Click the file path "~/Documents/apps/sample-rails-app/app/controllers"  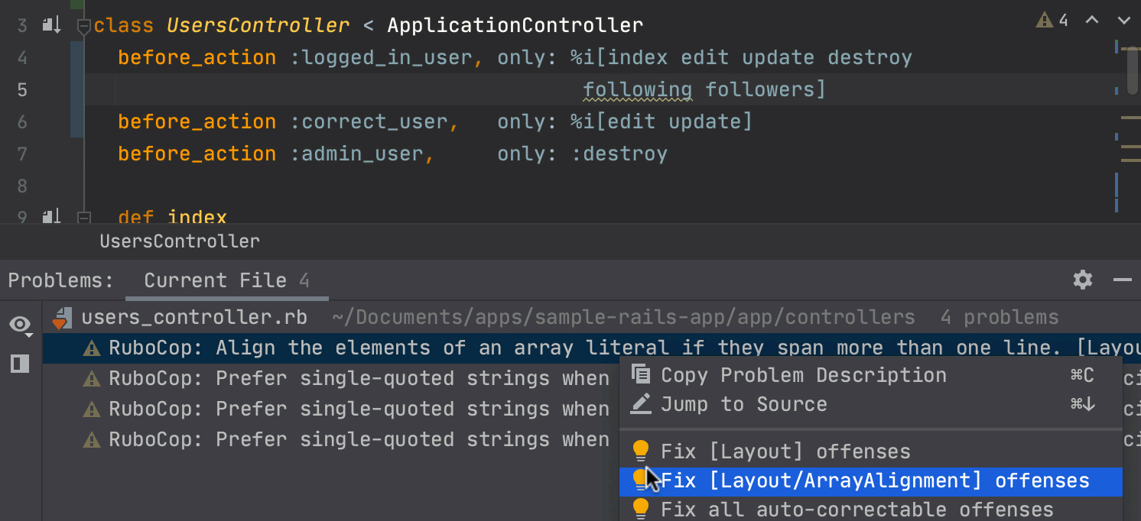point(624,317)
